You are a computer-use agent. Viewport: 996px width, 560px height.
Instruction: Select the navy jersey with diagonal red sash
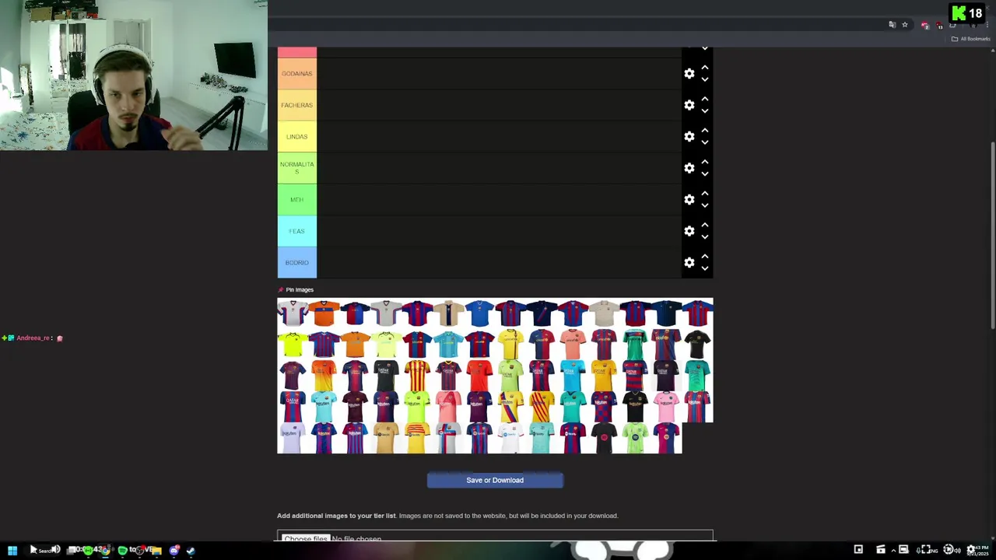pyautogui.click(x=542, y=313)
